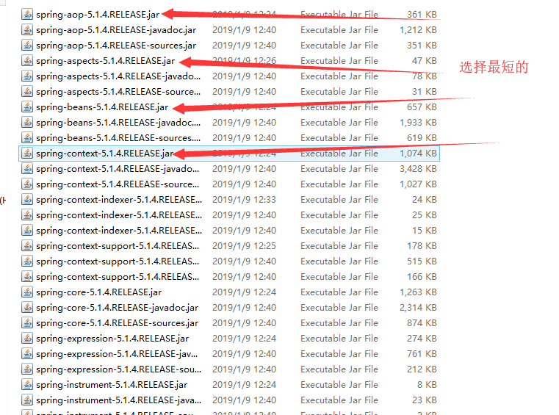
Task: Click the icon of the 15 KB spring-context-indexer jar
Action: click(x=27, y=231)
